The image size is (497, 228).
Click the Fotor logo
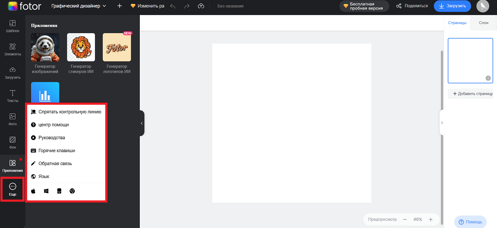(24, 6)
